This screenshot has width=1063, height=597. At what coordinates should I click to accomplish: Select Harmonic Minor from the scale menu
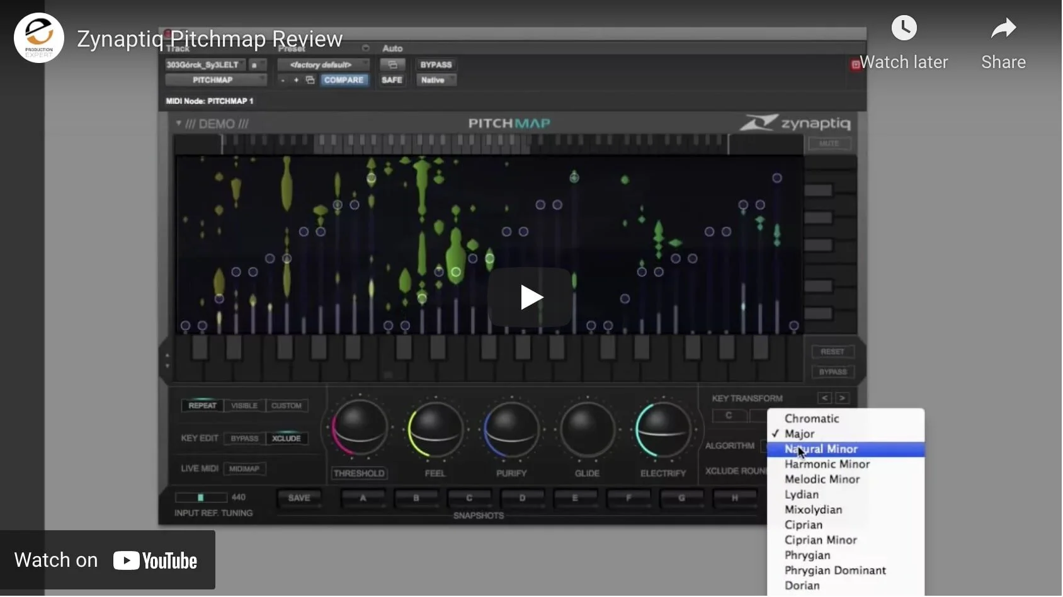point(846,464)
